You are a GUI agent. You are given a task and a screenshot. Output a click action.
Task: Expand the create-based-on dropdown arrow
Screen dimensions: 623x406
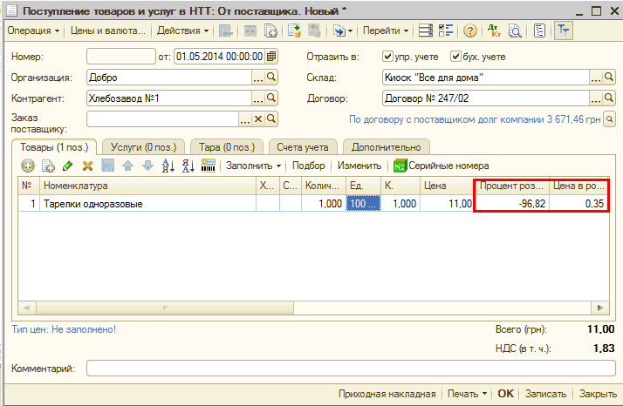tap(350, 30)
